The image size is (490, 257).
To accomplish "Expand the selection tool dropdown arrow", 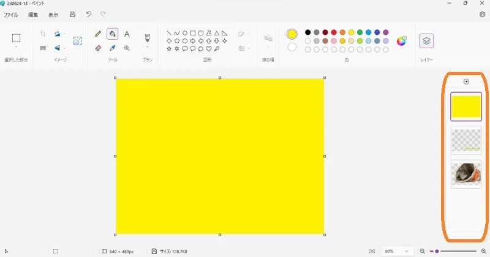I will [17, 47].
